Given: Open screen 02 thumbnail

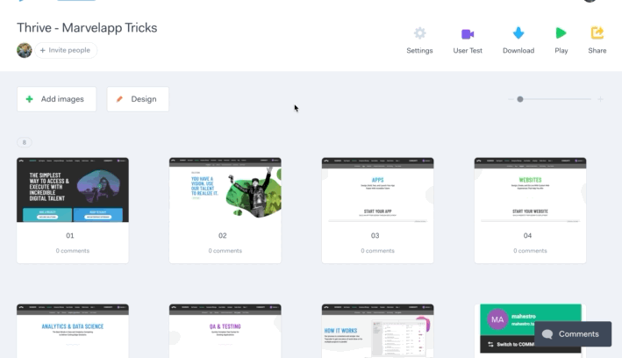Looking at the screenshot, I should point(225,190).
